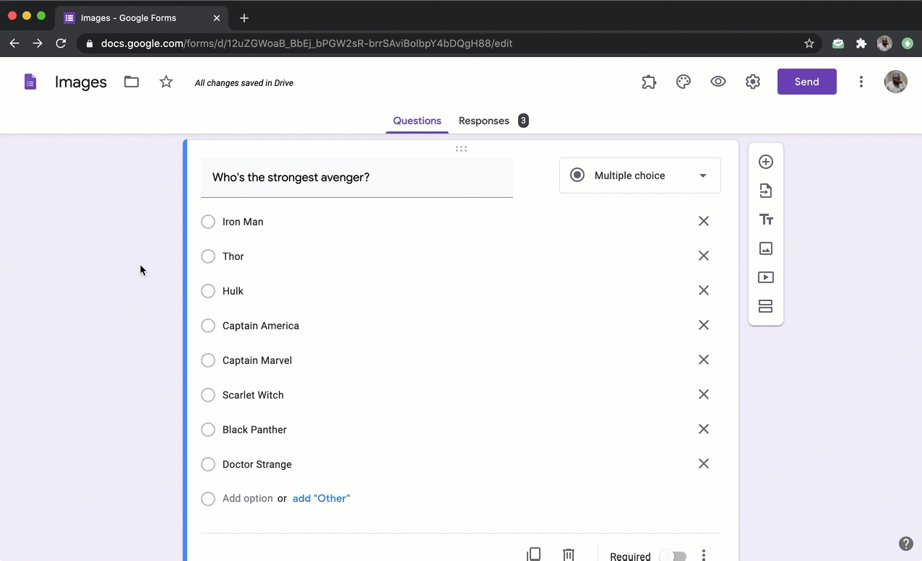Viewport: 922px width, 561px height.
Task: Add a new section to form
Action: coord(766,306)
